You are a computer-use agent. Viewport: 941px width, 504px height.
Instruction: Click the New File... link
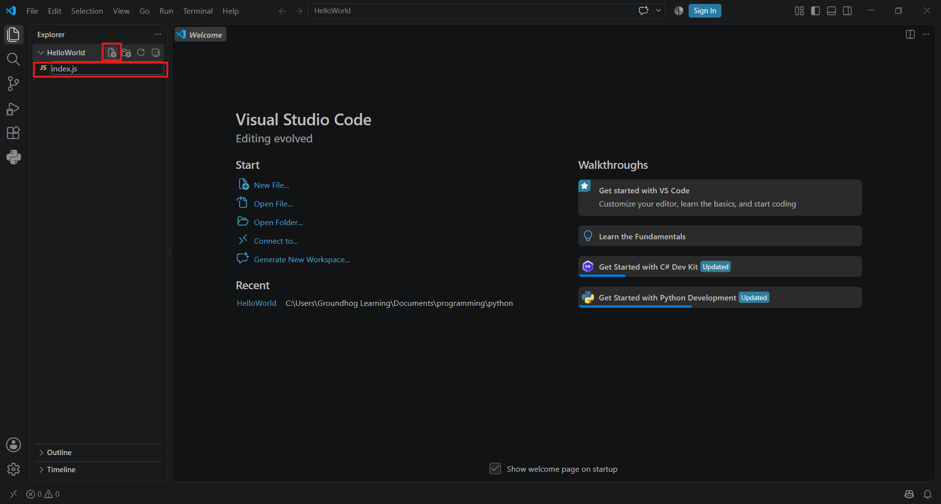pyautogui.click(x=272, y=185)
